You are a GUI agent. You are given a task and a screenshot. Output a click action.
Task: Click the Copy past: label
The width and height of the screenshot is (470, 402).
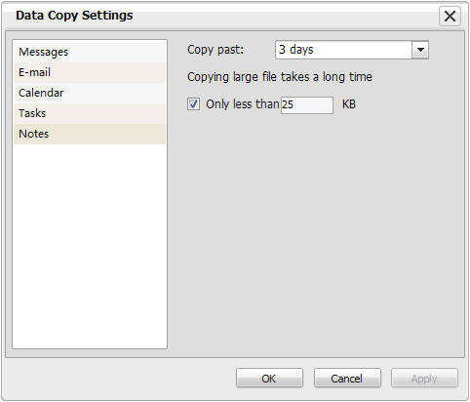tap(215, 50)
